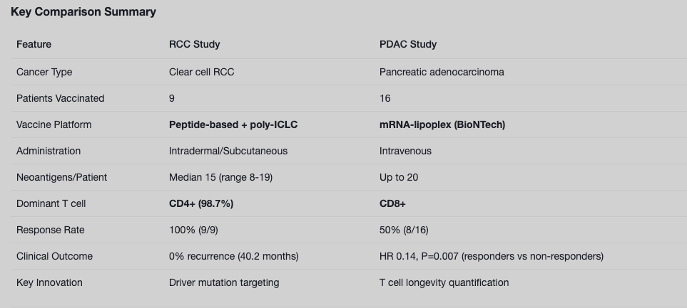687x308 pixels.
Task: Click the CD4+ (98.7%) cell
Action: pyautogui.click(x=201, y=203)
